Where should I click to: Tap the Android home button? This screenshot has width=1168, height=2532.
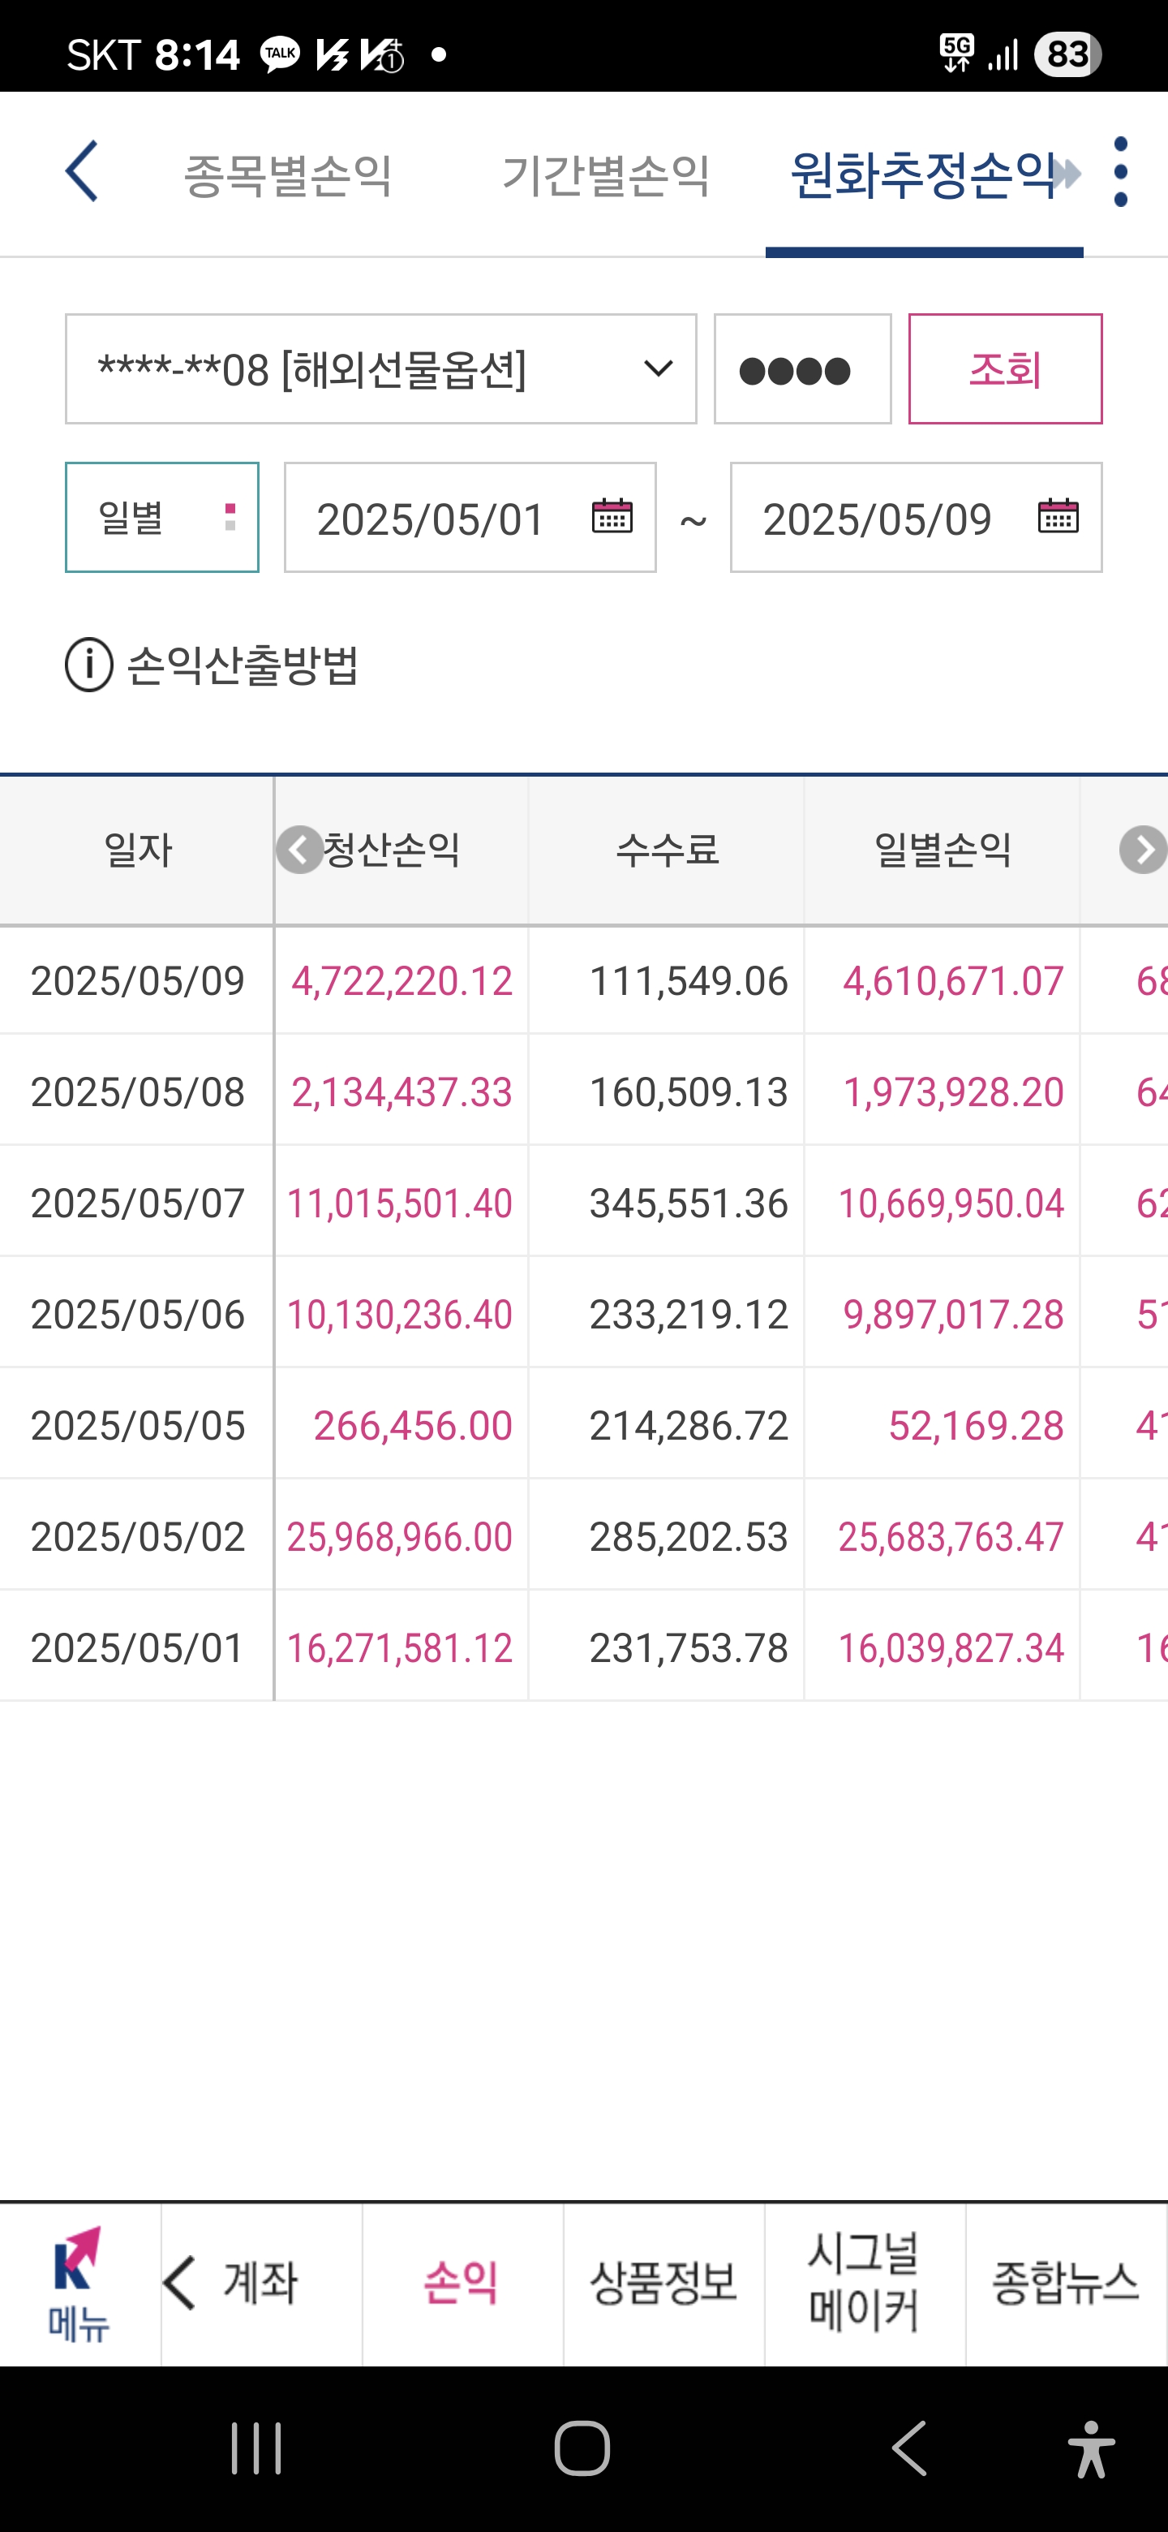(582, 2448)
